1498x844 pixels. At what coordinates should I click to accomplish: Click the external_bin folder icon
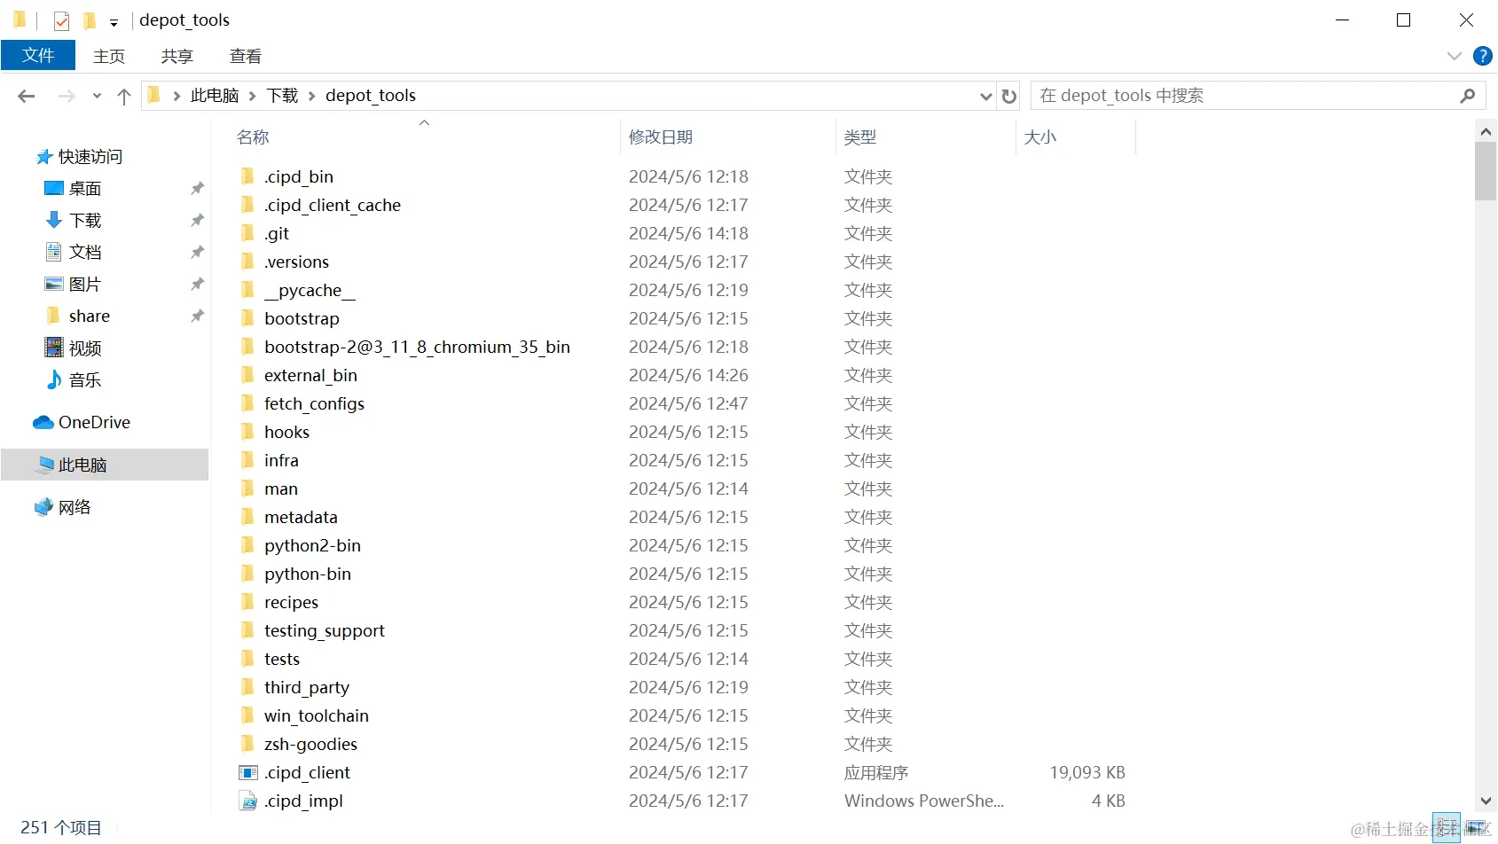[x=248, y=375]
